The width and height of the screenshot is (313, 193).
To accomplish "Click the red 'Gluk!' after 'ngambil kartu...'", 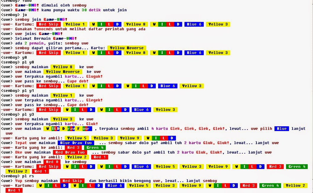I will (x=92, y=124).
